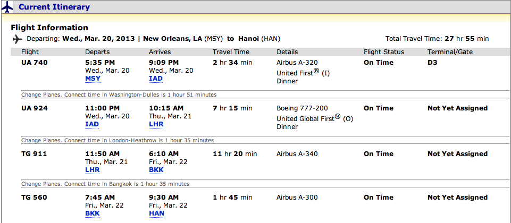Viewport: 511px width, 223px height.
Task: Open the MSY departure airport link
Action: [x=93, y=79]
